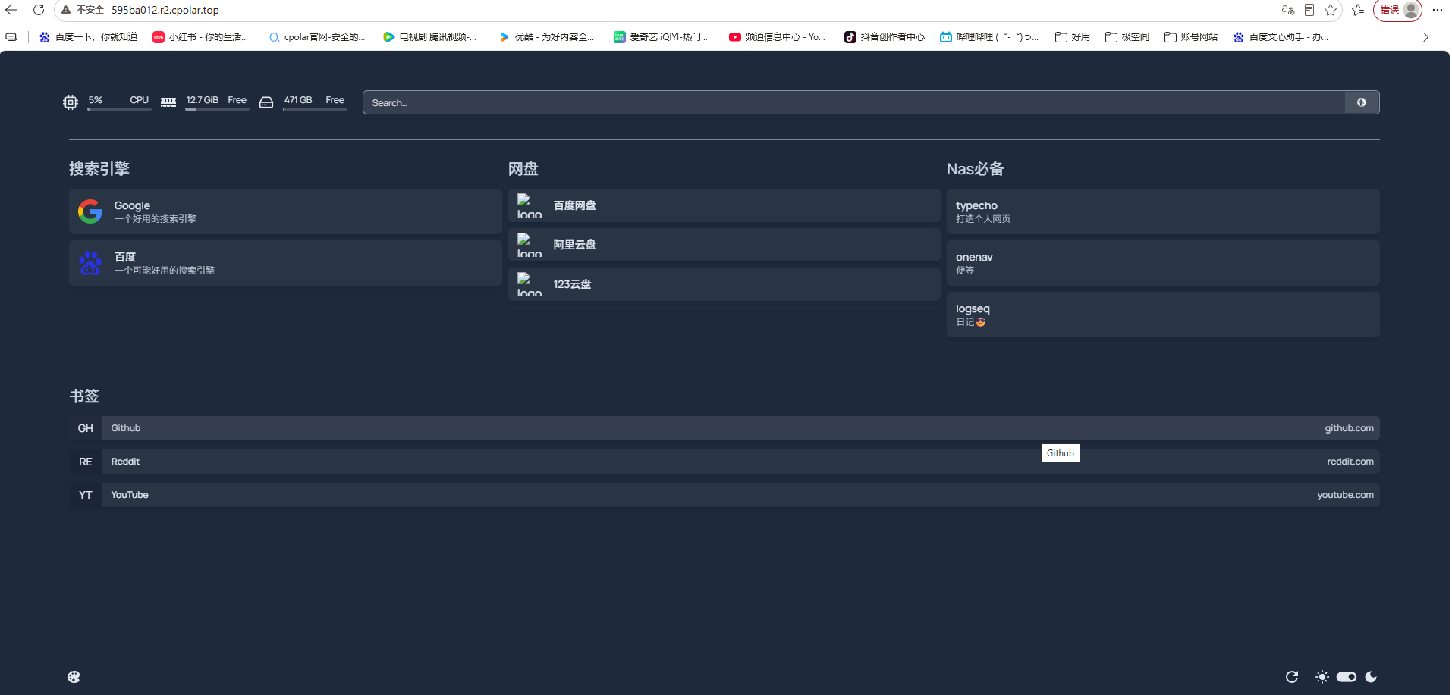Show more bookmarks with the overflow chevron

[x=1425, y=37]
